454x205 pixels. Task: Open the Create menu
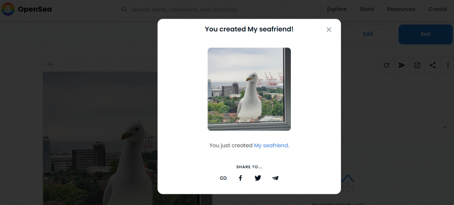click(x=438, y=9)
